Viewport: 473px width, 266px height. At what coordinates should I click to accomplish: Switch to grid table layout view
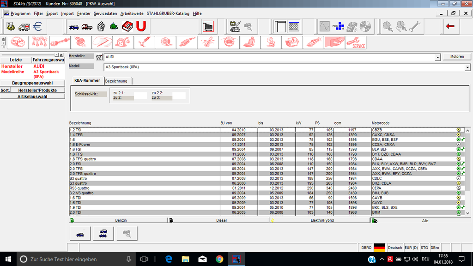[293, 26]
